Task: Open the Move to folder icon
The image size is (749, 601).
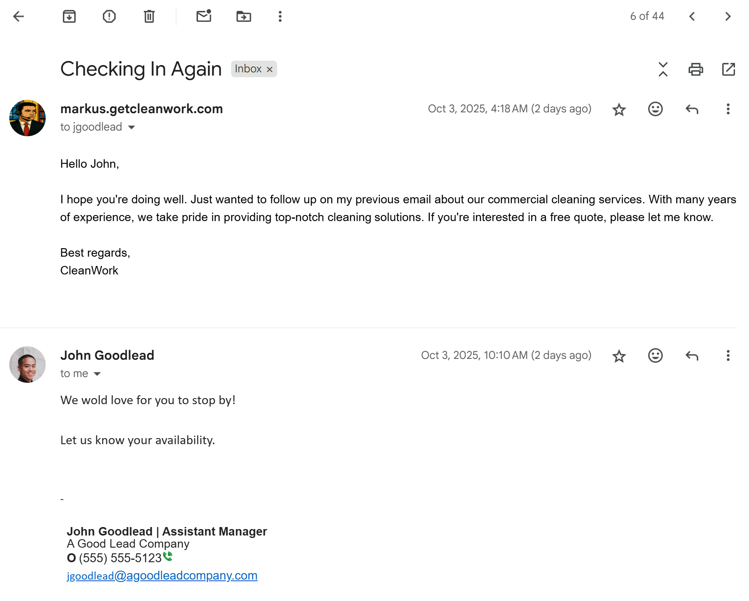Action: [x=244, y=17]
